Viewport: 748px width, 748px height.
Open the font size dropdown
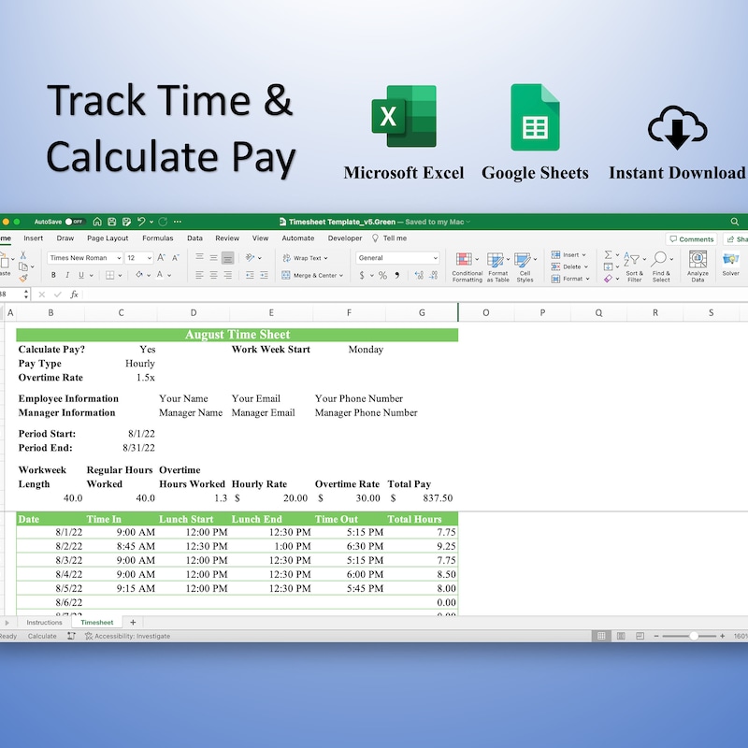click(x=150, y=258)
